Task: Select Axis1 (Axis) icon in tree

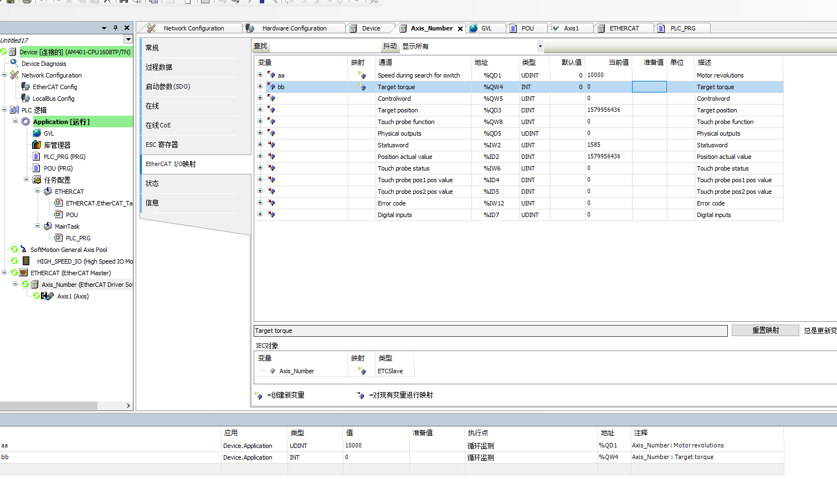Action: 47,296
